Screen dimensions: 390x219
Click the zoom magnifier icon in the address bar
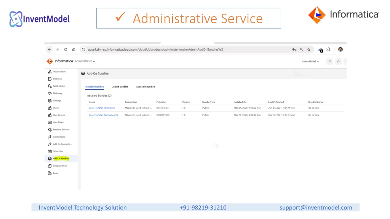[302, 49]
